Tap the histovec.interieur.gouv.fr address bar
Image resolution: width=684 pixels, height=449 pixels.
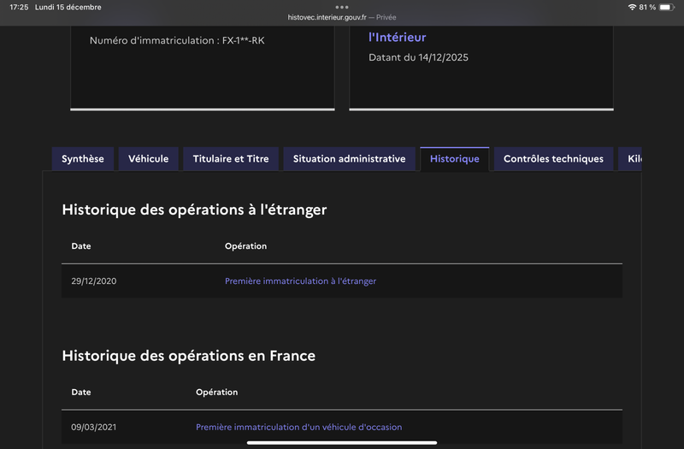(341, 17)
